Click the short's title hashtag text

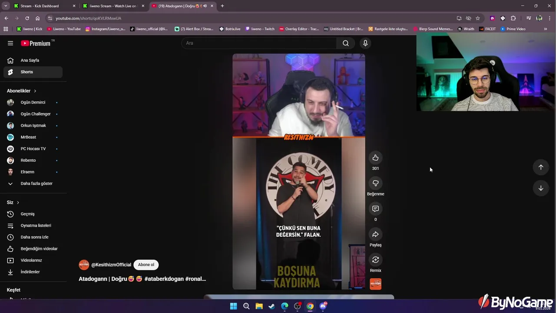[x=142, y=279]
